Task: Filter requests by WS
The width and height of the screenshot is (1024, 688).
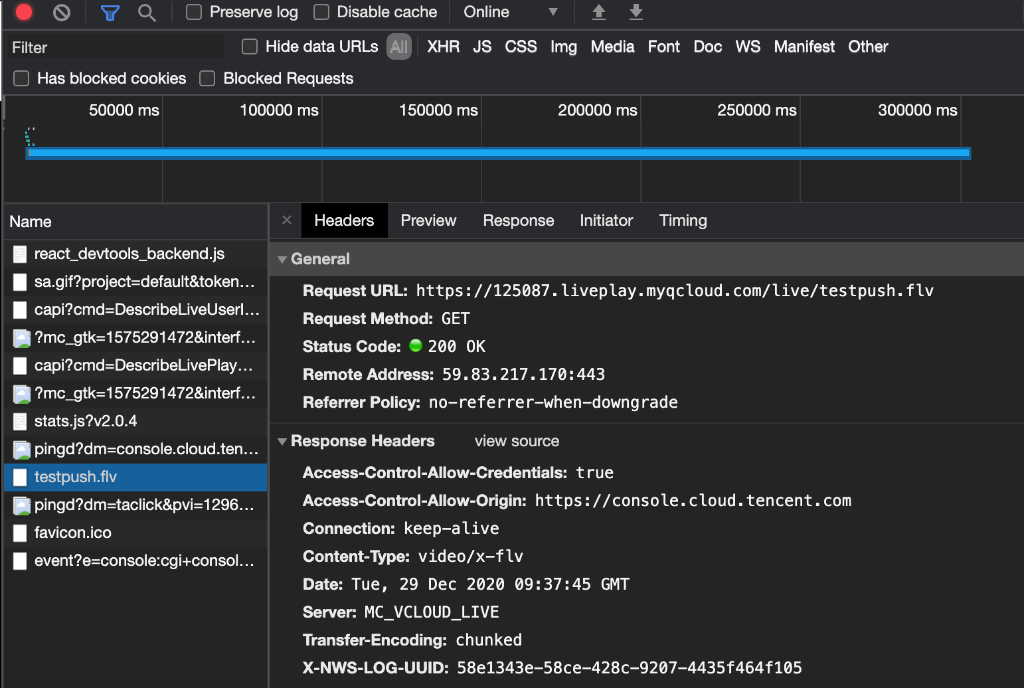Action: 748,46
